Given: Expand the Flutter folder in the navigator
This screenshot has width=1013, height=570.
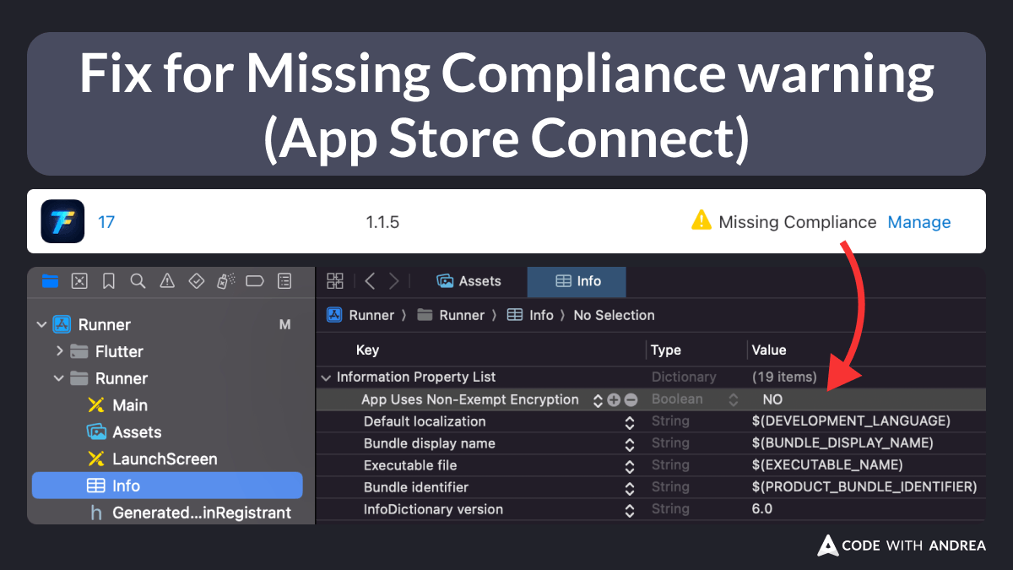Looking at the screenshot, I should pos(58,351).
